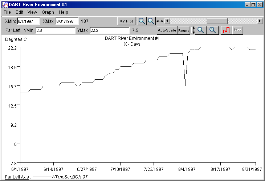Image resolution: width=265 pixels, height=181 pixels.
Task: Click the vertical zoom in magnifier
Action: [x=213, y=30]
